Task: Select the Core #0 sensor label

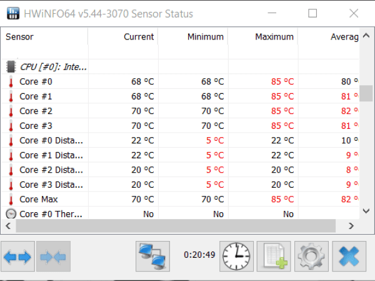Action: tap(36, 81)
